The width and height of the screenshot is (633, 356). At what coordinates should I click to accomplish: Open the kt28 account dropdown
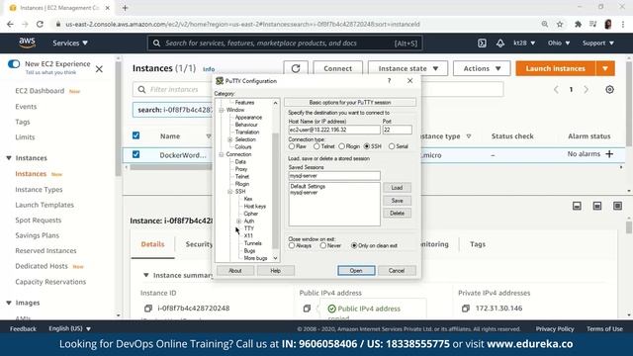[524, 43]
